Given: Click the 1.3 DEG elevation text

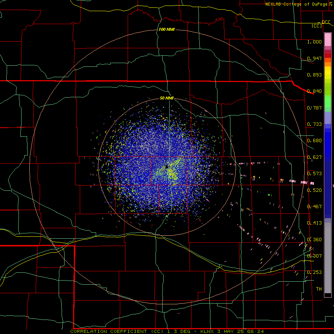Looking at the screenshot, I should coord(178,331).
